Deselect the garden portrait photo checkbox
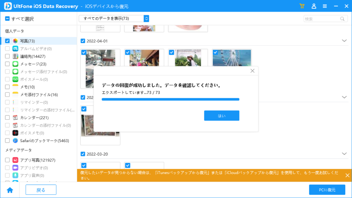Viewport: 352px width, 198px height. (x=172, y=52)
